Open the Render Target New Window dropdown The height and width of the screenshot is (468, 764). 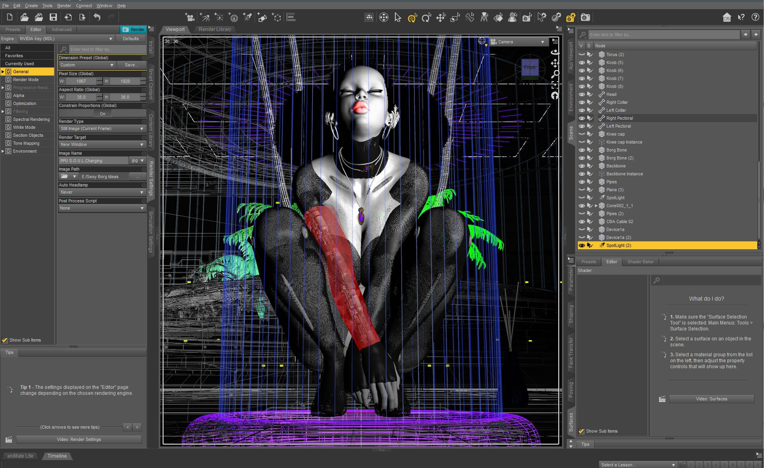coord(102,144)
